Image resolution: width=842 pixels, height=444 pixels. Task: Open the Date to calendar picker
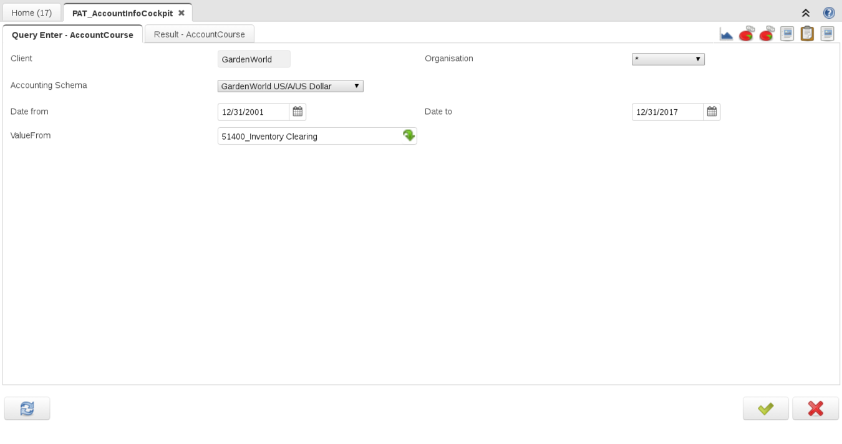[712, 112]
